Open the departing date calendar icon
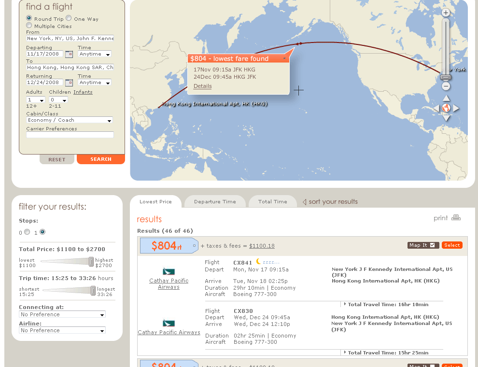Viewport: 478px width, 367px height. coord(69,54)
